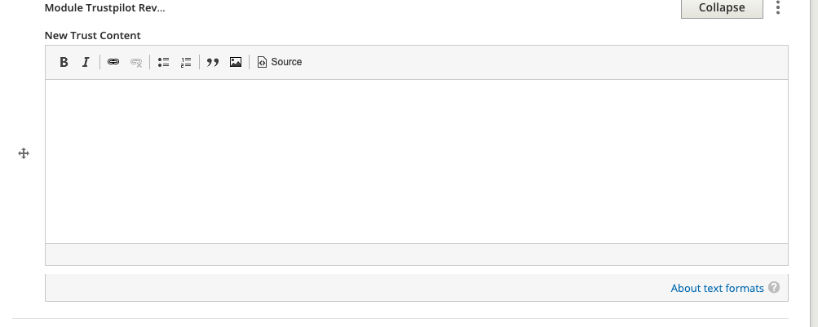
Task: Toggle italic text formatting
Action: pos(86,62)
